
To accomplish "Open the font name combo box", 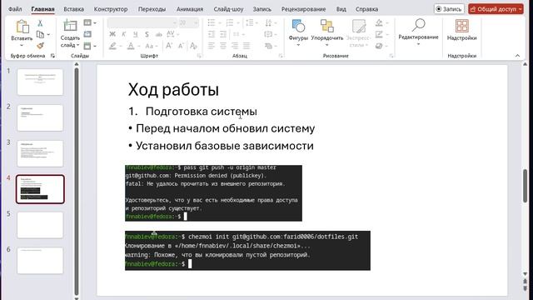I will click(x=142, y=23).
